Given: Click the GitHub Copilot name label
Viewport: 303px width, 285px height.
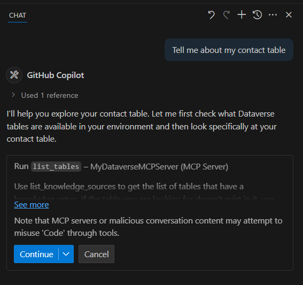Looking at the screenshot, I should tap(56, 75).
